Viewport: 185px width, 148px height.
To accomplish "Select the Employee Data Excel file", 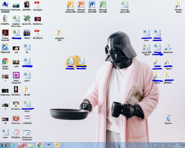I will (16, 21).
